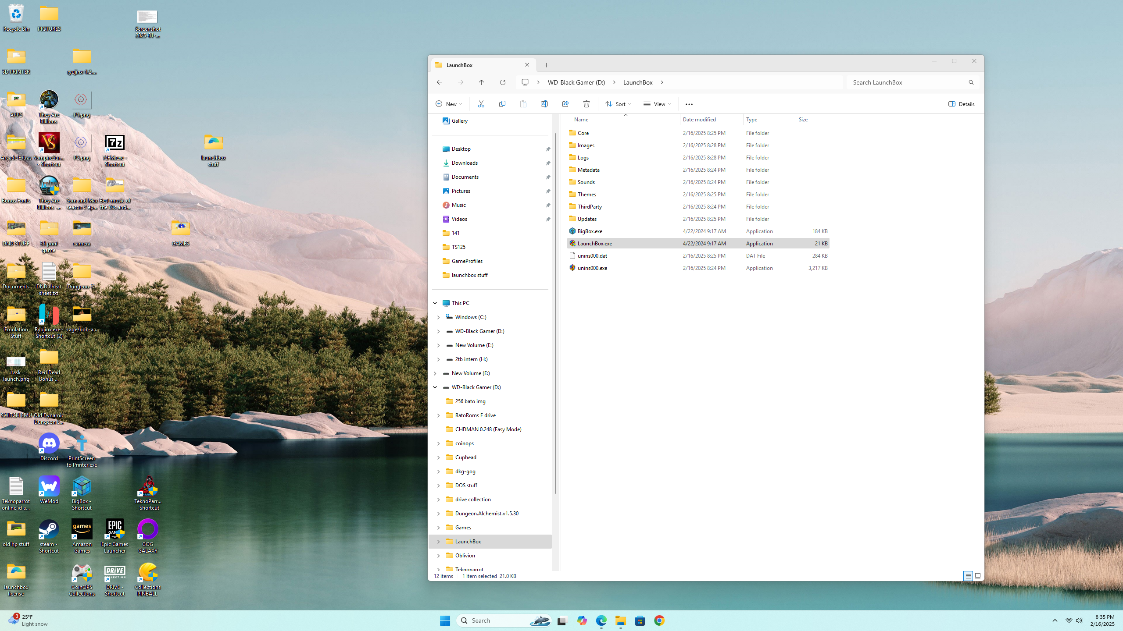Open Gallery in the navigation pane
This screenshot has width=1123, height=631.
459,121
